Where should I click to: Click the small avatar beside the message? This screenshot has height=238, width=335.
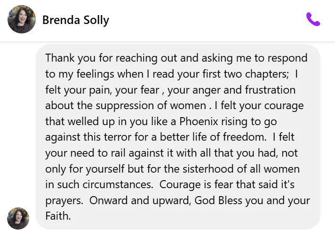(18, 218)
